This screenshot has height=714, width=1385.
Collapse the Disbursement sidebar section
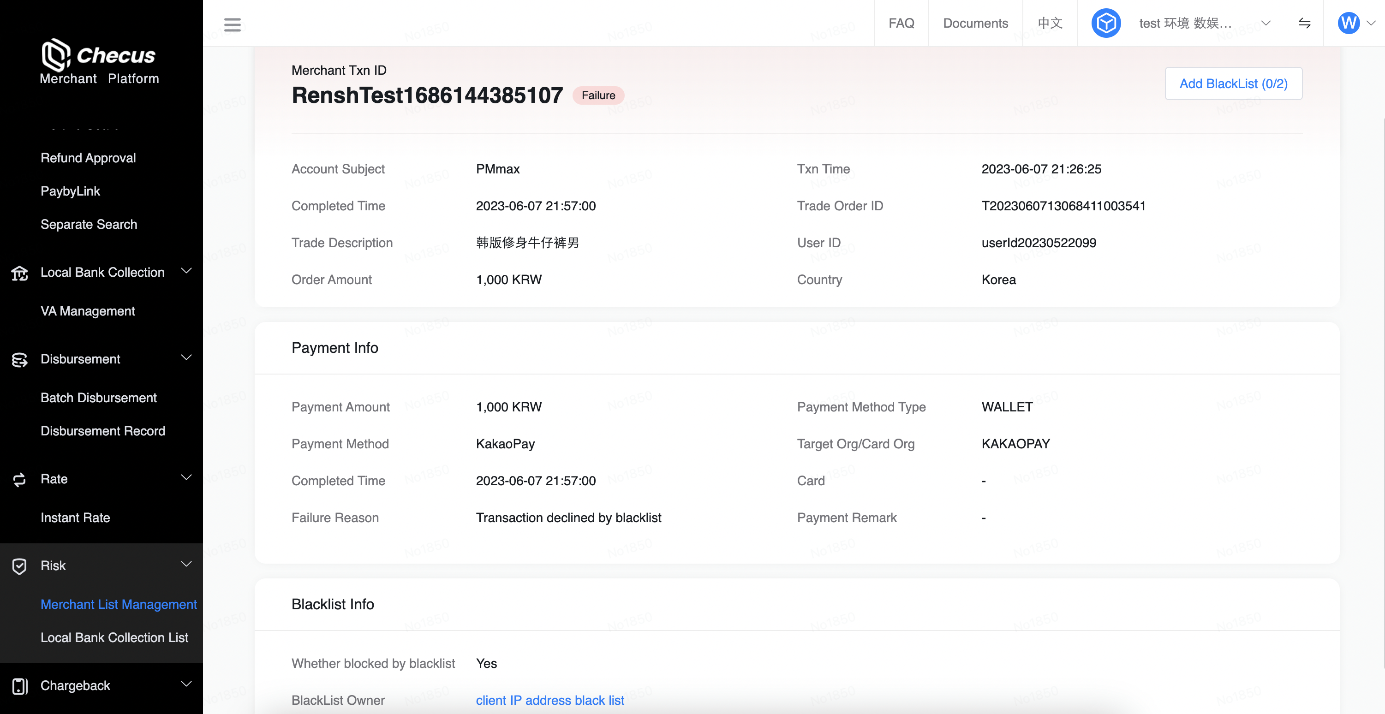coord(186,357)
